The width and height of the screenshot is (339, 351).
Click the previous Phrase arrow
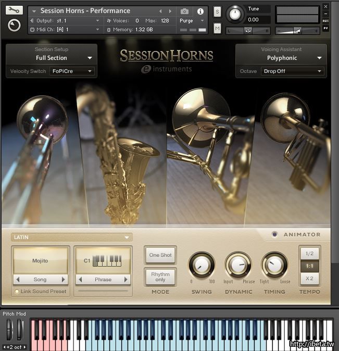pos(80,280)
